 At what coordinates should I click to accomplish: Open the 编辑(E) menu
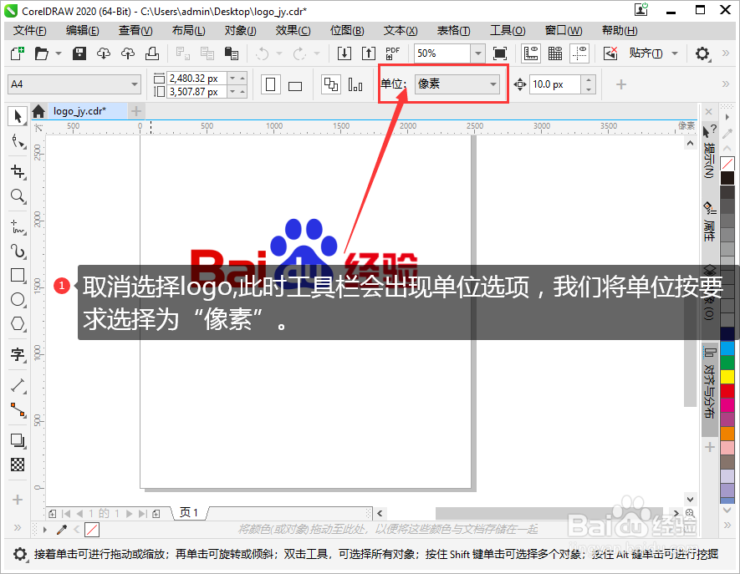click(x=83, y=31)
